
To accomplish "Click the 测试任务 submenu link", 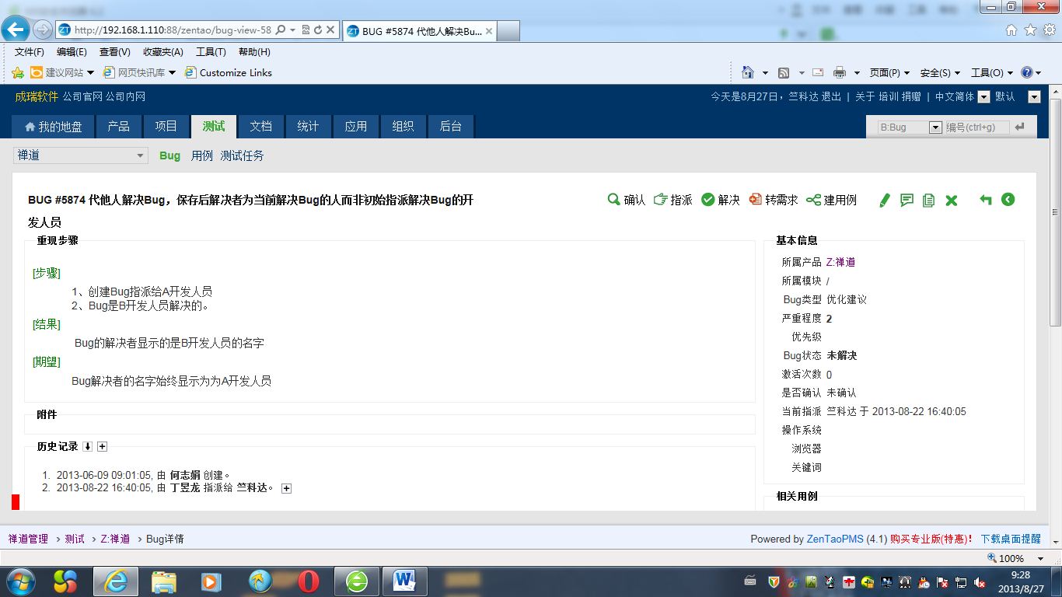I will pyautogui.click(x=242, y=155).
